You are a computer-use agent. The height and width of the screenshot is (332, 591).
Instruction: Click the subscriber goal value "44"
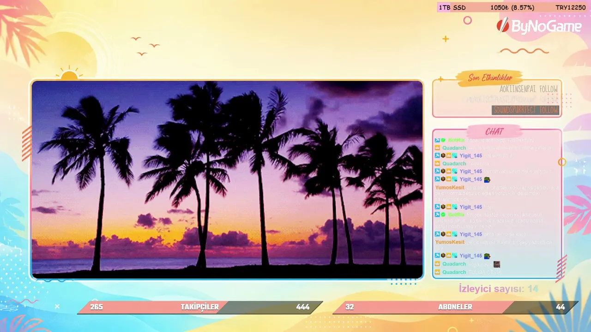pyautogui.click(x=561, y=307)
